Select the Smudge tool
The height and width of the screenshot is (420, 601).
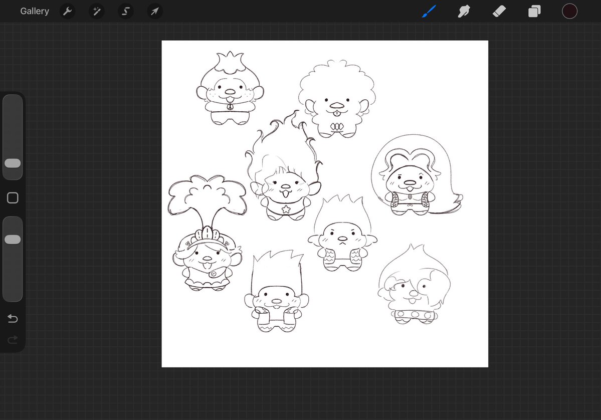(x=464, y=11)
